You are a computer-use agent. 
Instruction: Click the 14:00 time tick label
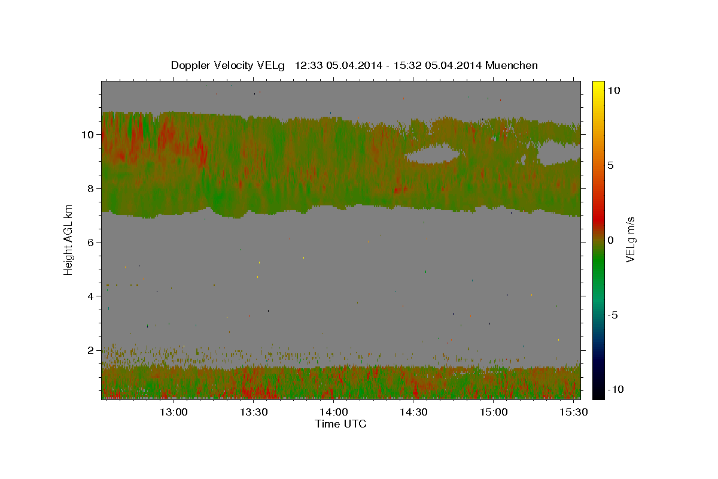point(333,413)
